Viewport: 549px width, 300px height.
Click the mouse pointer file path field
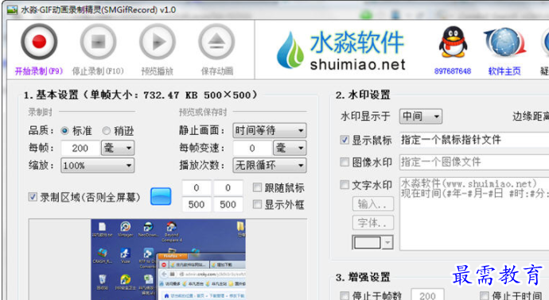(474, 140)
